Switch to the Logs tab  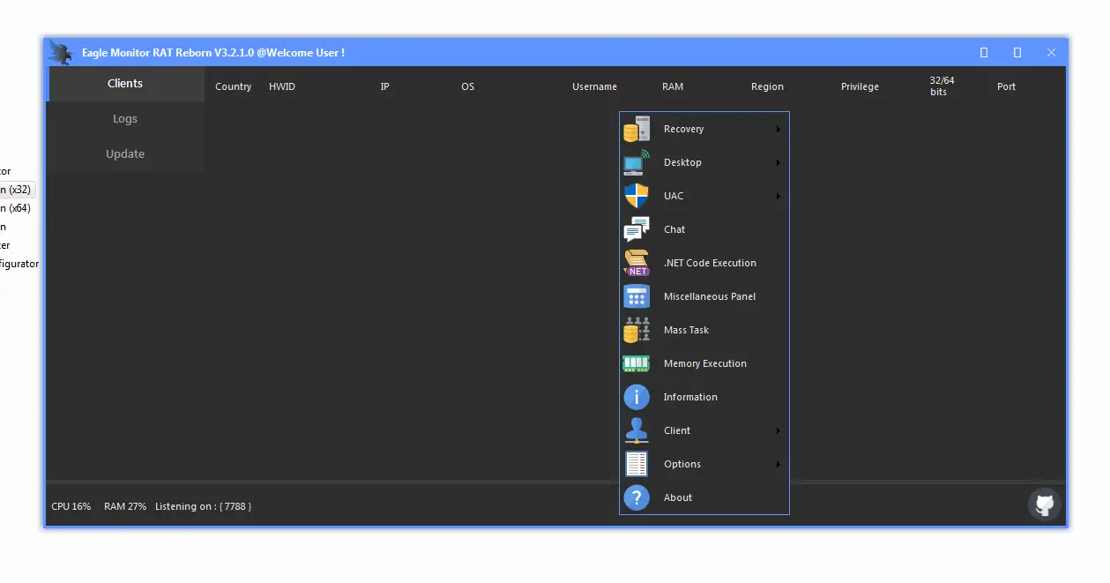(124, 118)
